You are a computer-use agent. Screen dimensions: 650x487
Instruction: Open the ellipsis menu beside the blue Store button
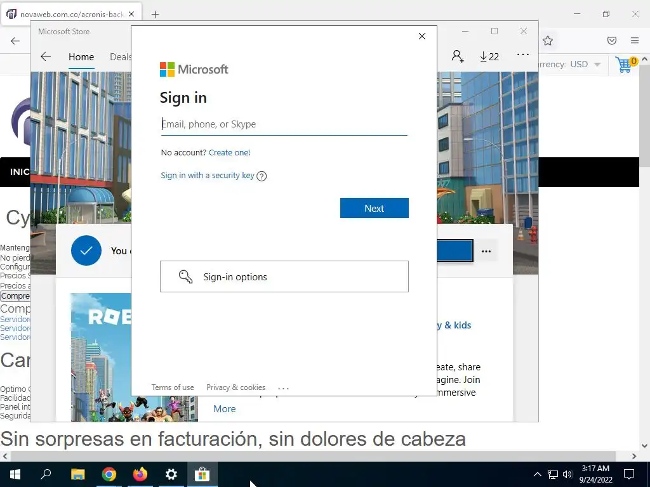pos(486,251)
